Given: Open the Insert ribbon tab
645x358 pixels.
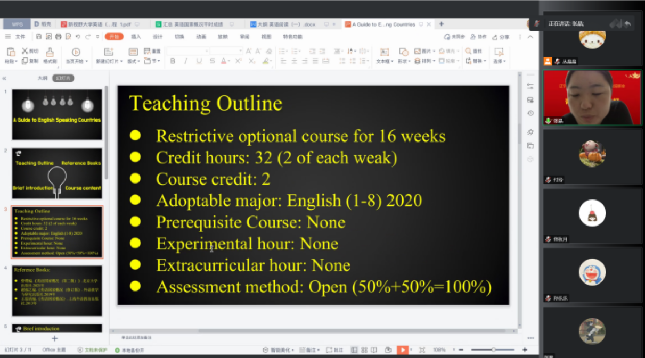Looking at the screenshot, I should pyautogui.click(x=136, y=37).
